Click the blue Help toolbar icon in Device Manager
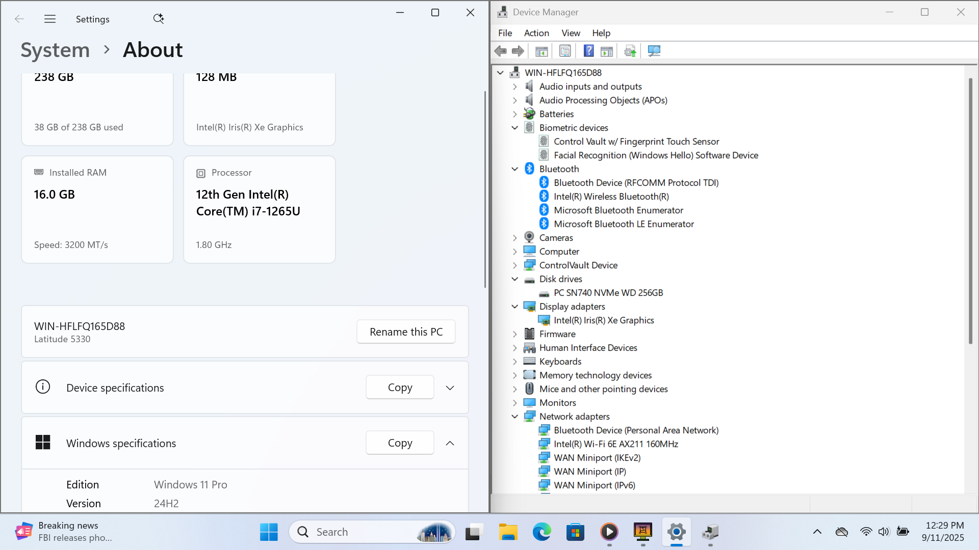 click(x=588, y=51)
